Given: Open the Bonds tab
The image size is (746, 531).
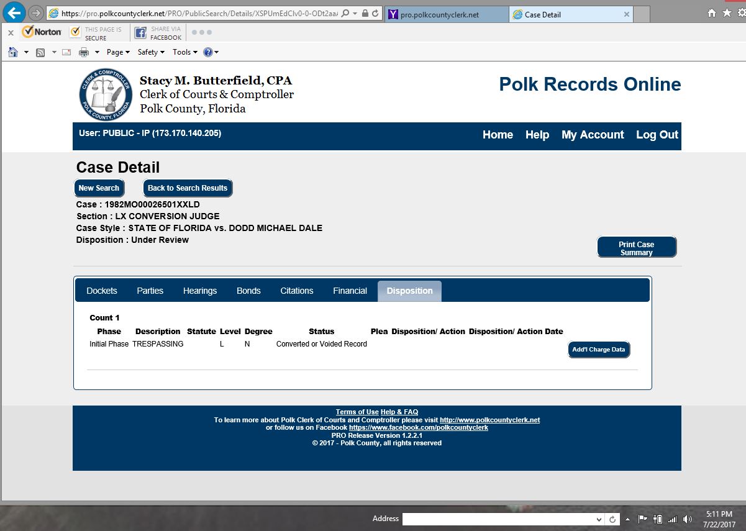Looking at the screenshot, I should click(248, 291).
